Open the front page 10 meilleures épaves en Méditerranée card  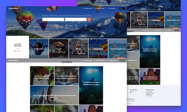pos(91,85)
